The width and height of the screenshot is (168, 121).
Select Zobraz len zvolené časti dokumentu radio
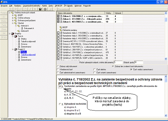pyautogui.click(x=113, y=66)
